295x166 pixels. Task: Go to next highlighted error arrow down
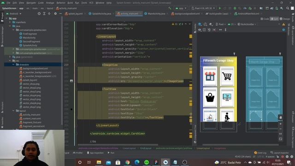(189, 24)
